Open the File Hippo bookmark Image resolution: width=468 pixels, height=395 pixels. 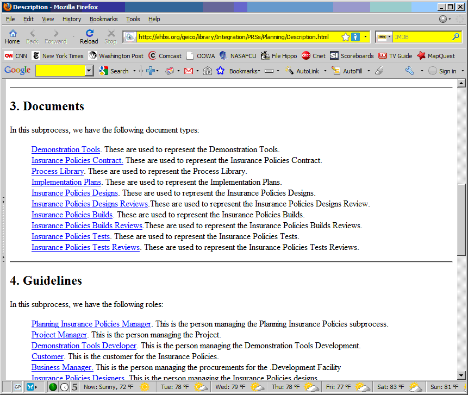coord(279,56)
